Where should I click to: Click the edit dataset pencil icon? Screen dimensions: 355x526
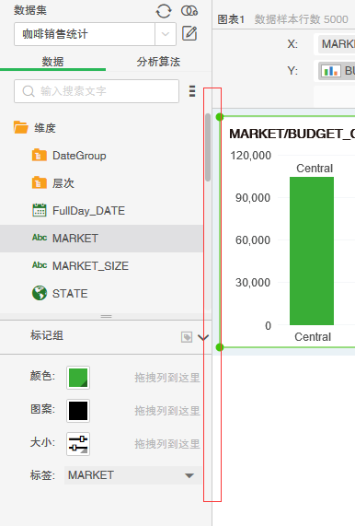189,33
